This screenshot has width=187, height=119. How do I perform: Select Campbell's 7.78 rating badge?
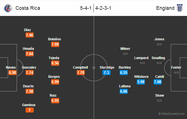(x=81, y=73)
